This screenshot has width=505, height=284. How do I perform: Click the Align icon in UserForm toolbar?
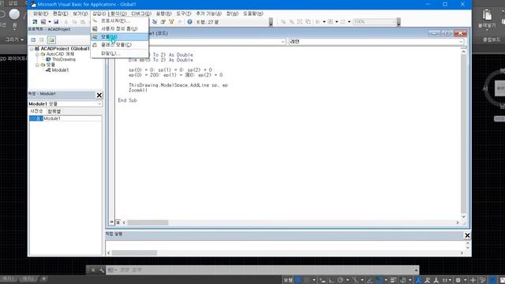pos(318,22)
